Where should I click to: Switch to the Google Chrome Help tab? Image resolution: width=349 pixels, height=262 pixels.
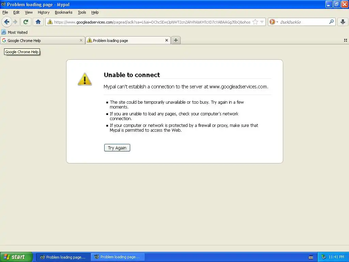(x=42, y=40)
